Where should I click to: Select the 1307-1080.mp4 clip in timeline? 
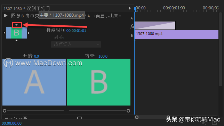[x=177, y=34]
